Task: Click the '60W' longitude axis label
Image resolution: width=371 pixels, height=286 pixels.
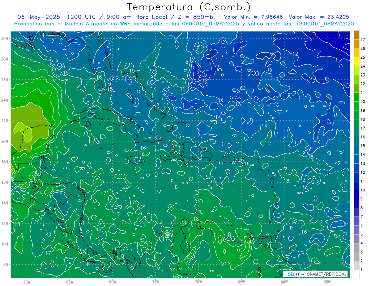Action: (x=284, y=282)
